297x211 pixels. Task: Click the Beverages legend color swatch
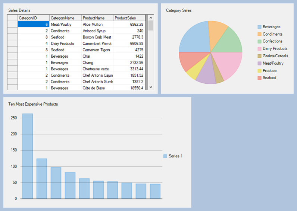[x=259, y=27]
